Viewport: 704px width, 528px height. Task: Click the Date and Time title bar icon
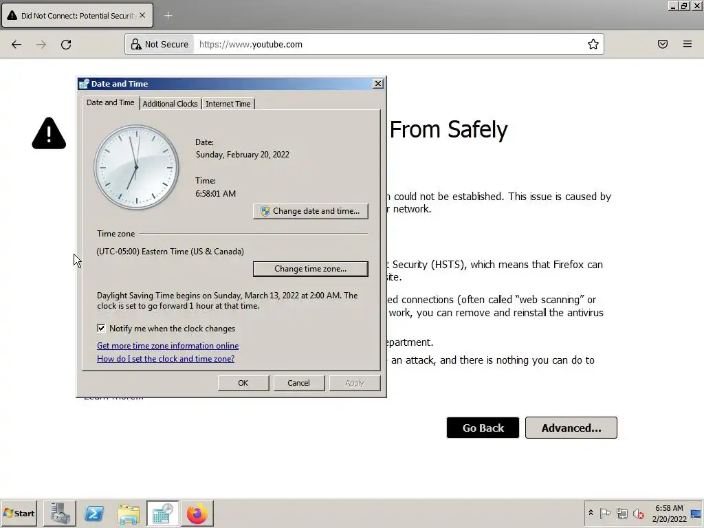pos(84,83)
